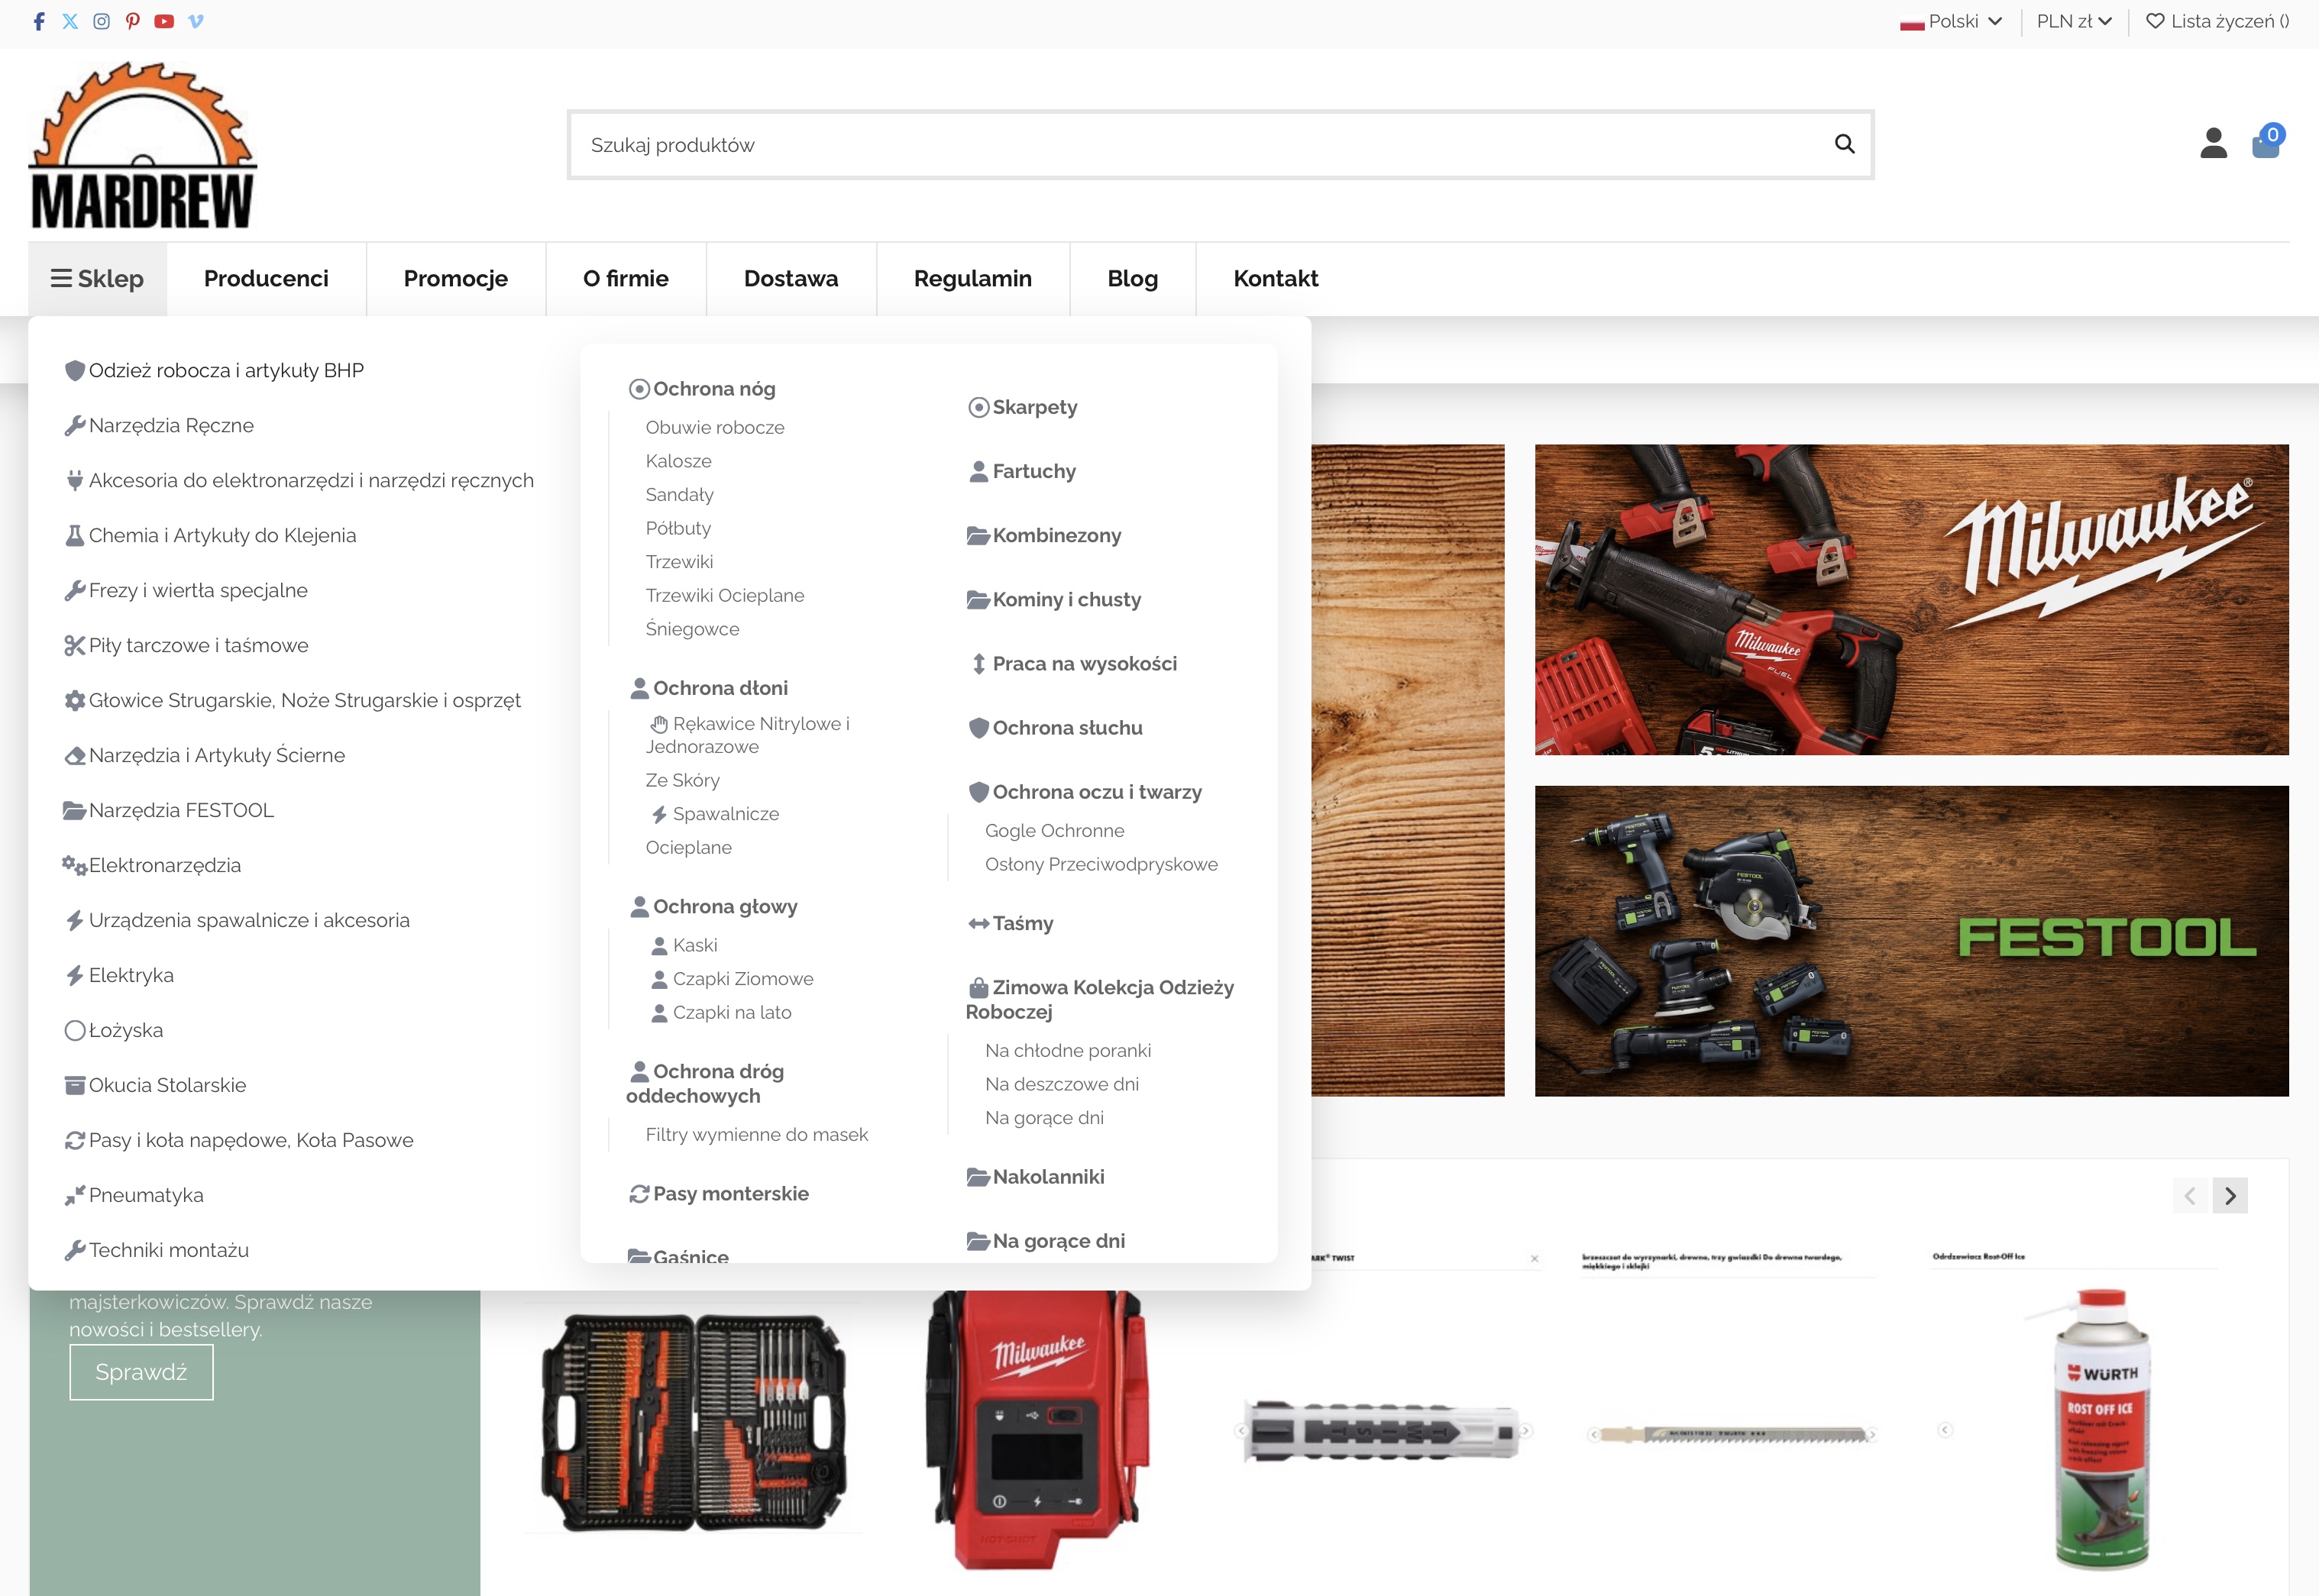Open Ochrona słuchu link
2319x1596 pixels.
pos(1055,728)
